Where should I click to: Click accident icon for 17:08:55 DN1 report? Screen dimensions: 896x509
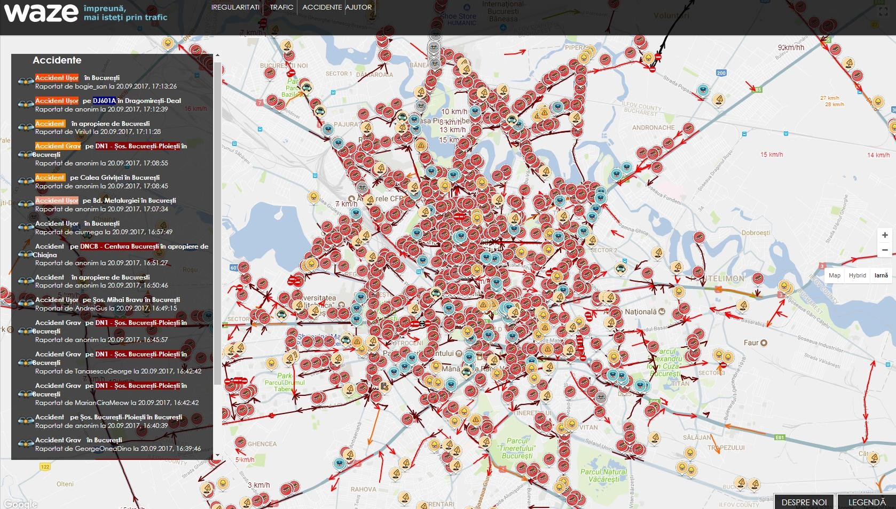[26, 155]
